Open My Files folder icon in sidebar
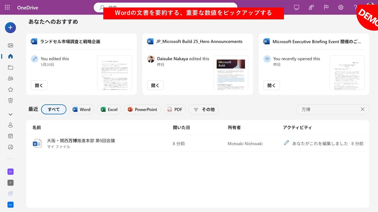The image size is (378, 212). pos(10,67)
